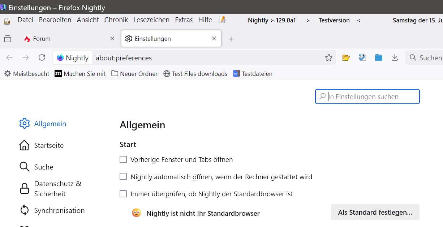
Task: Enable Vorherige Fenster und Tabs öffnen
Action: pyautogui.click(x=123, y=159)
